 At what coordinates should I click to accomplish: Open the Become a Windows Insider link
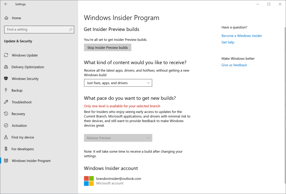pos(242,36)
